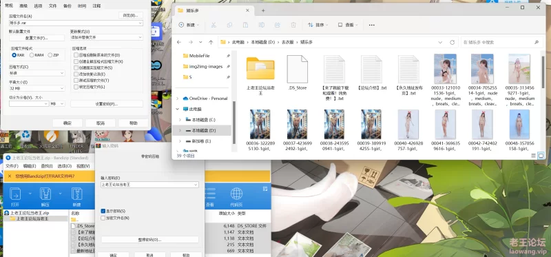This screenshot has width=551, height=257.
Task: Open MobileFile quick access folder
Action: 200,56
